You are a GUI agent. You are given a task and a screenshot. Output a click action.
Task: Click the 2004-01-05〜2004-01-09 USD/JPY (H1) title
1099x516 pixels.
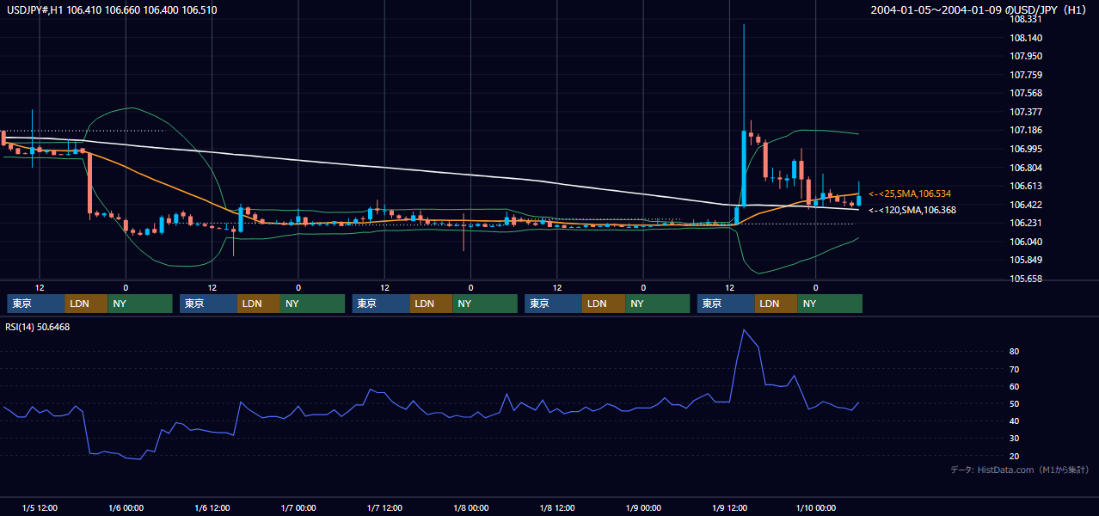pos(980,9)
